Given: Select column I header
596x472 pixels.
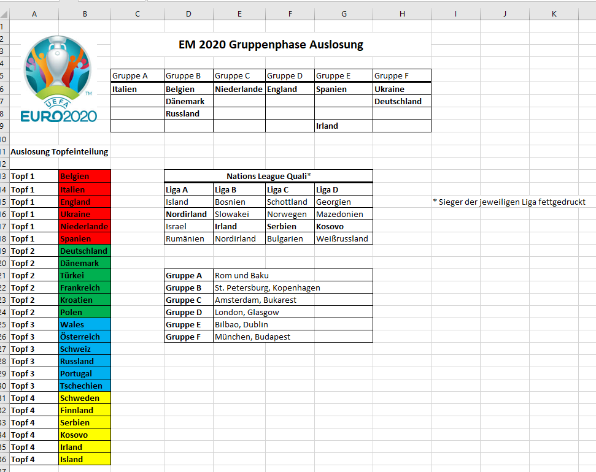Looking at the screenshot, I should [x=455, y=14].
